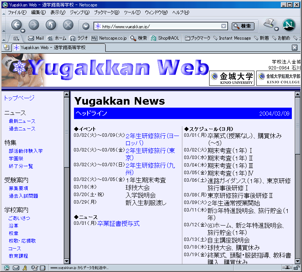The image size is (302, 272).
Task: Open the ヘルプ(H) menu
Action: point(181,12)
